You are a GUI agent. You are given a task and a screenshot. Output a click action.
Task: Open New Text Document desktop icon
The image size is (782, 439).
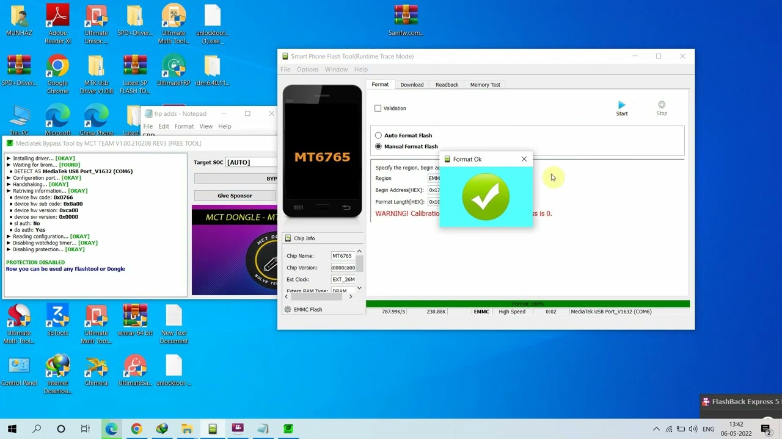coord(174,324)
